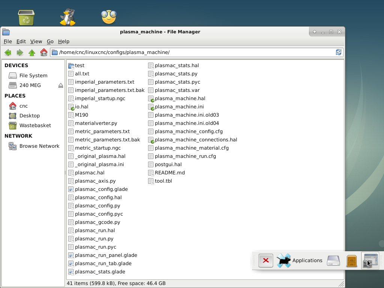Select the plasma_machine.ini file icon
384x288 pixels.
click(151, 107)
